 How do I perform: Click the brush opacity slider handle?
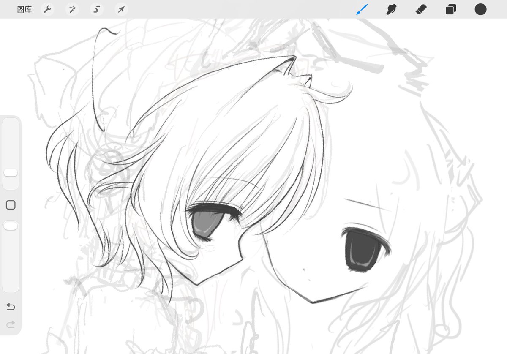[x=11, y=226]
